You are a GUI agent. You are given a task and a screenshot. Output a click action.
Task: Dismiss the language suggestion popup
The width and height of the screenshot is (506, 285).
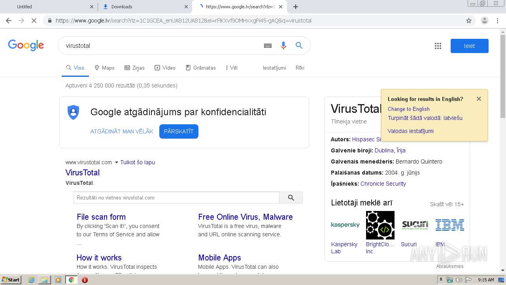[479, 99]
